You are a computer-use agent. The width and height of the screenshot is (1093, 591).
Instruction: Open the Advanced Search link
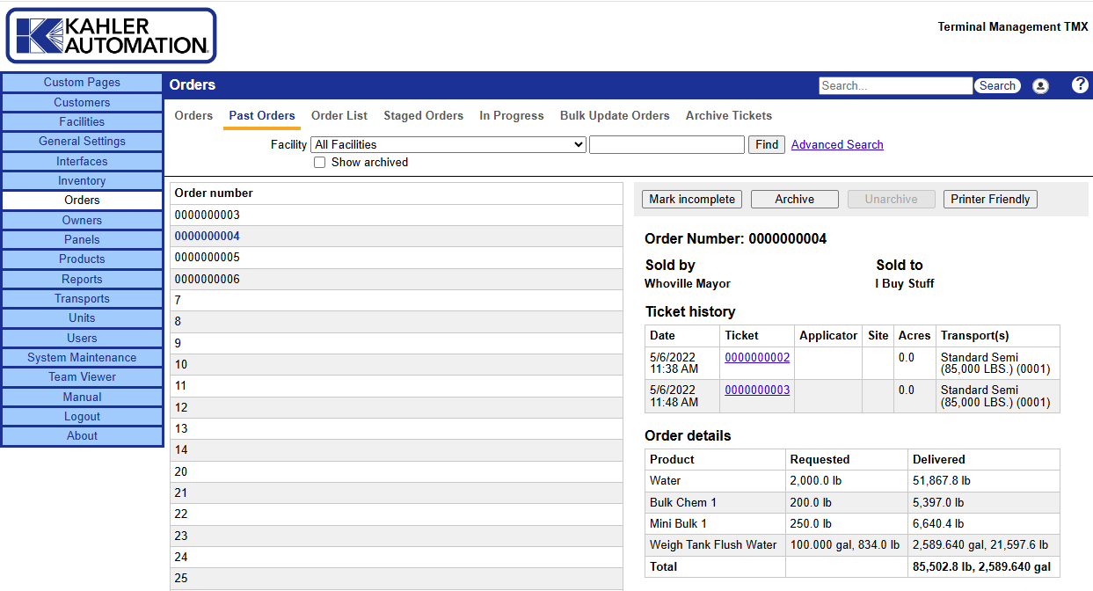[836, 145]
